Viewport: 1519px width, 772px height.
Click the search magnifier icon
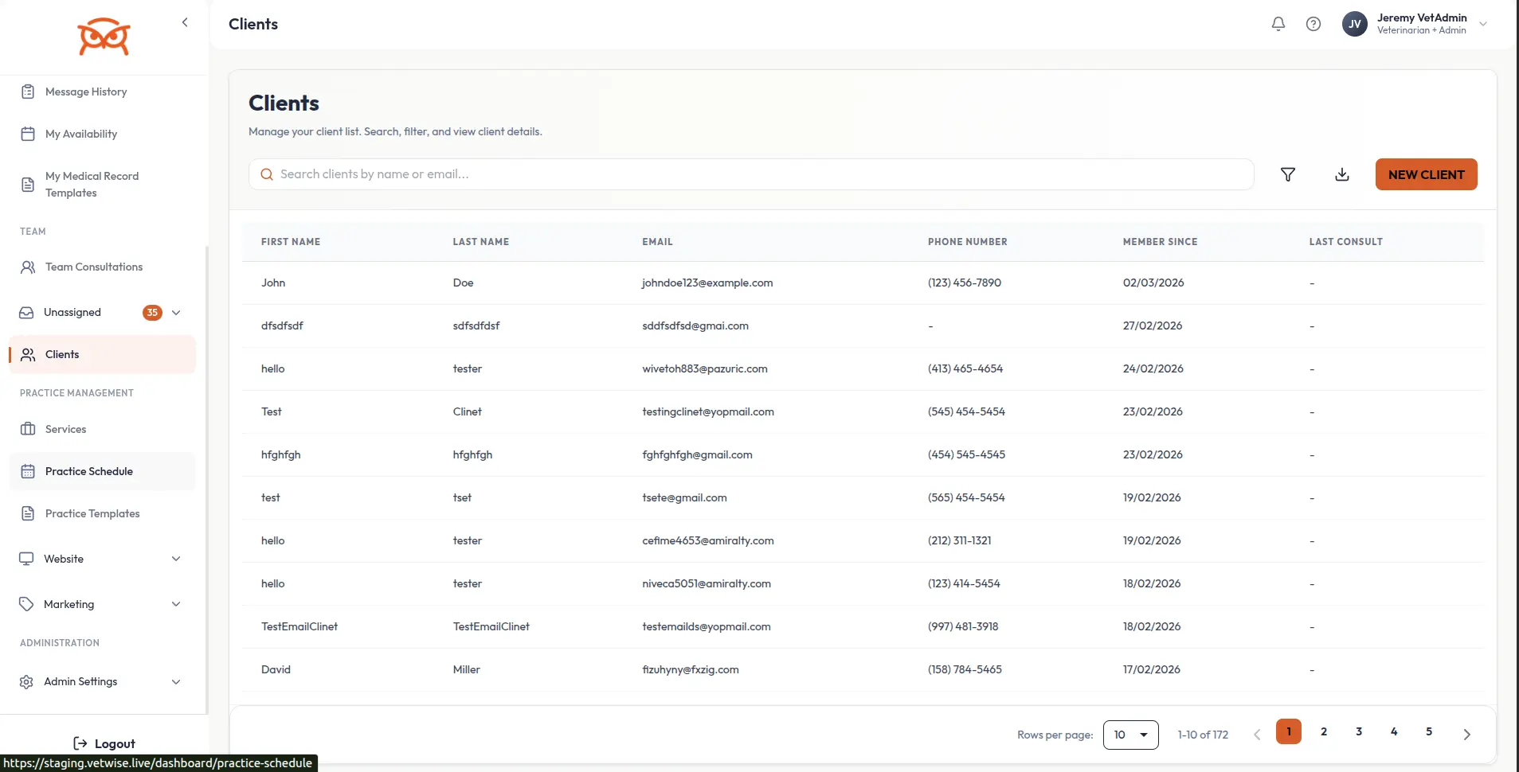267,174
